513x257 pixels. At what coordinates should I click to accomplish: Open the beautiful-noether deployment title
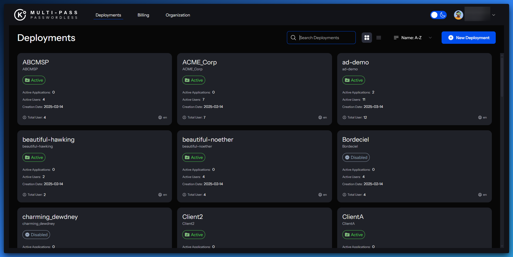pyautogui.click(x=208, y=139)
